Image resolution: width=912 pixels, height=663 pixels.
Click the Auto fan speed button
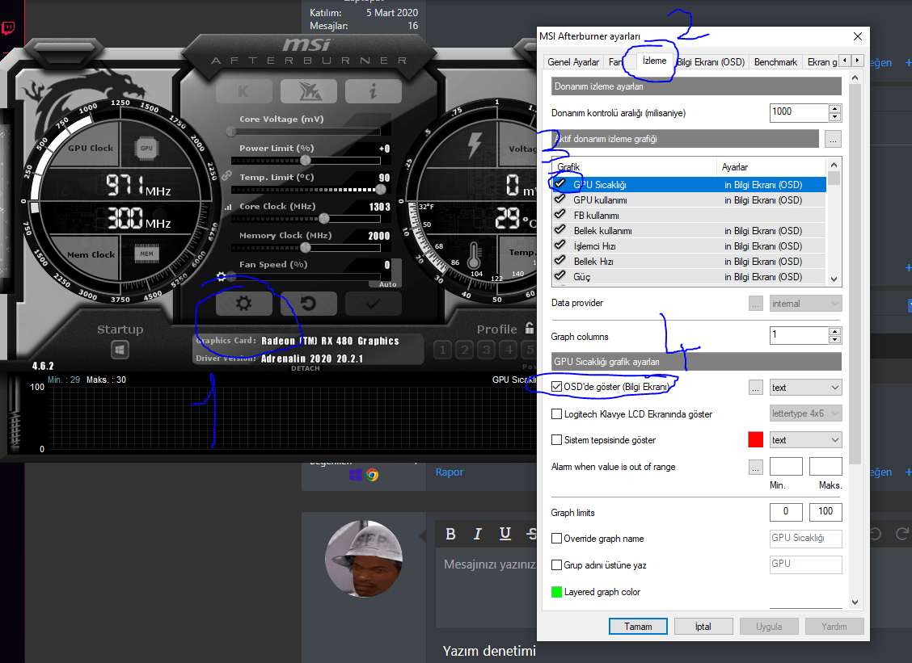pos(387,284)
